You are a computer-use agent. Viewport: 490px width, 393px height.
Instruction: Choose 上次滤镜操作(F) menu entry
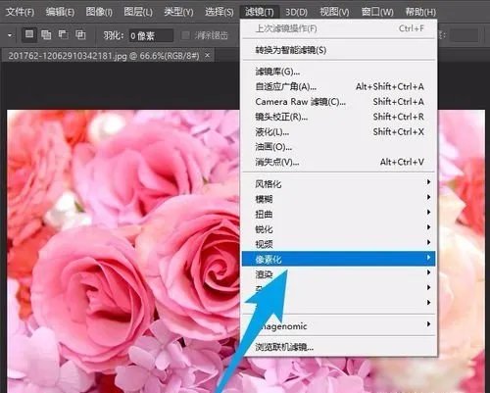[x=339, y=28]
